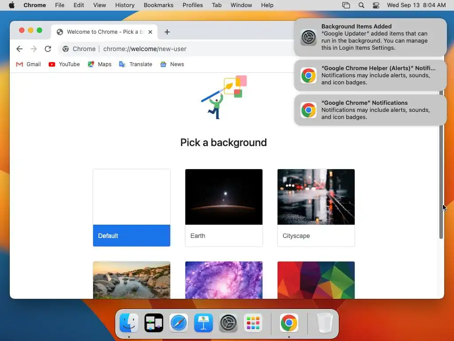Choose the Cityscape background

click(316, 208)
